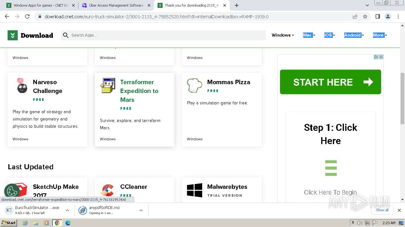Expand the Mac platform dropdown
The width and height of the screenshot is (405, 227).
309,35
